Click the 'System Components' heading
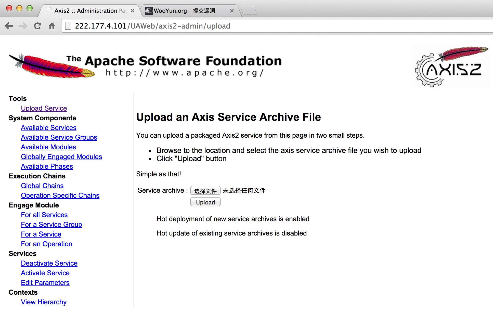 [x=42, y=118]
